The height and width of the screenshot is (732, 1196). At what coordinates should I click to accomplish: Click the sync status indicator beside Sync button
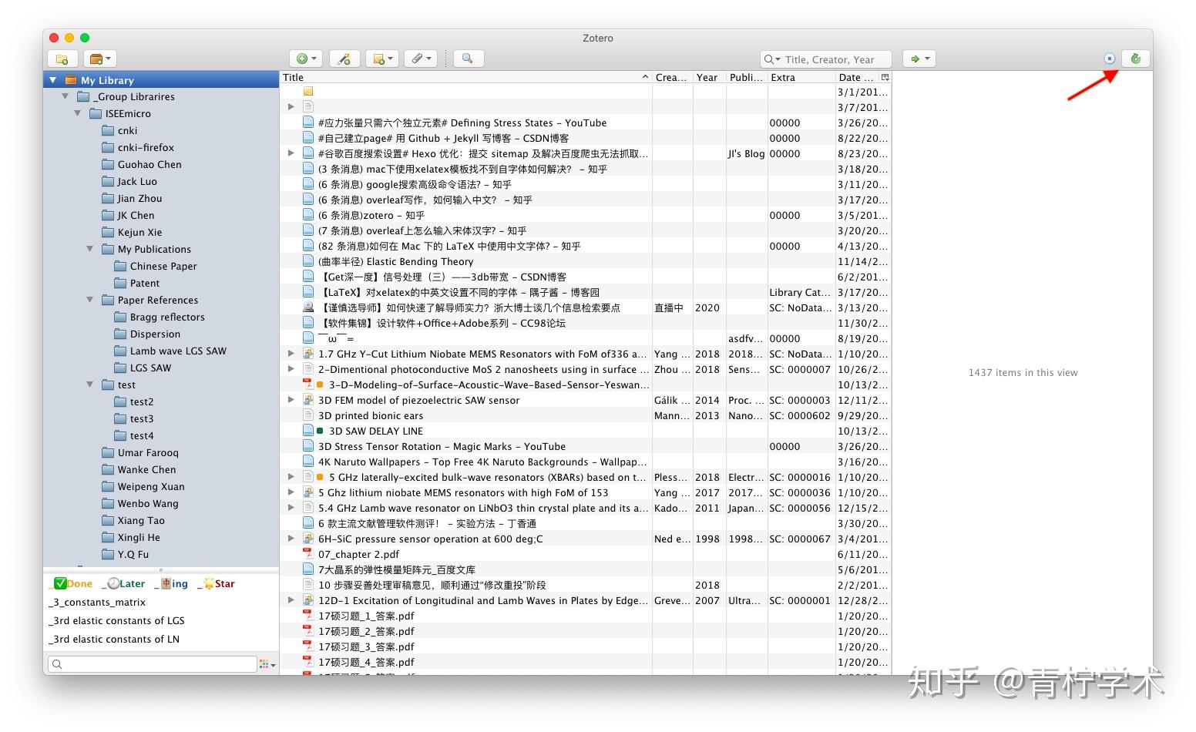pos(1110,59)
